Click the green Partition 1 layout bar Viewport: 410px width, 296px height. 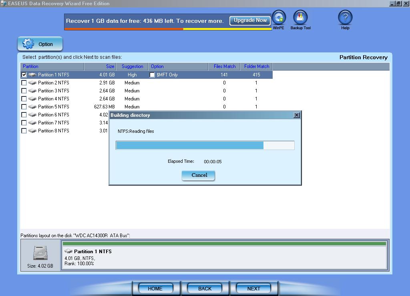click(x=224, y=244)
